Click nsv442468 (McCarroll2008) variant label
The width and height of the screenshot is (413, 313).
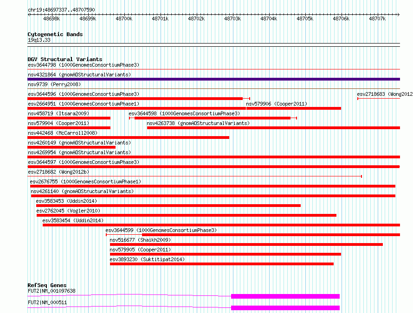63,133
